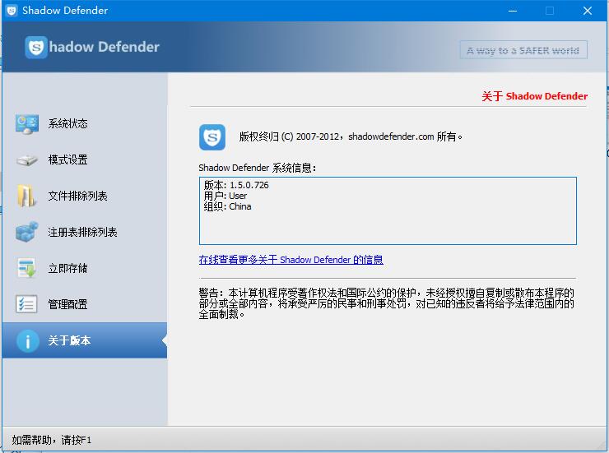Image resolution: width=609 pixels, height=453 pixels.
Task: Click the 版本: 1.5.0.726 line
Action: coord(236,185)
